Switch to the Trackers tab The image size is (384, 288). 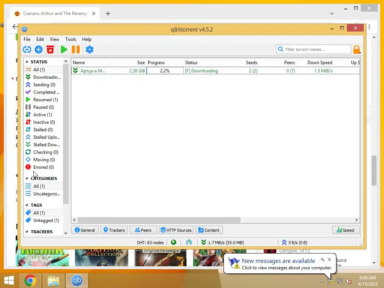coord(114,230)
